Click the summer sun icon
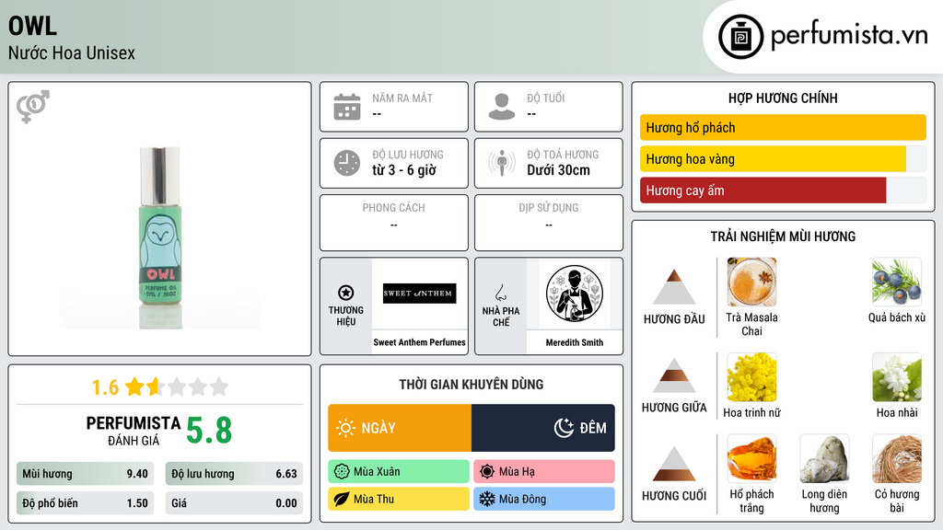943x530 pixels. pyautogui.click(x=487, y=472)
